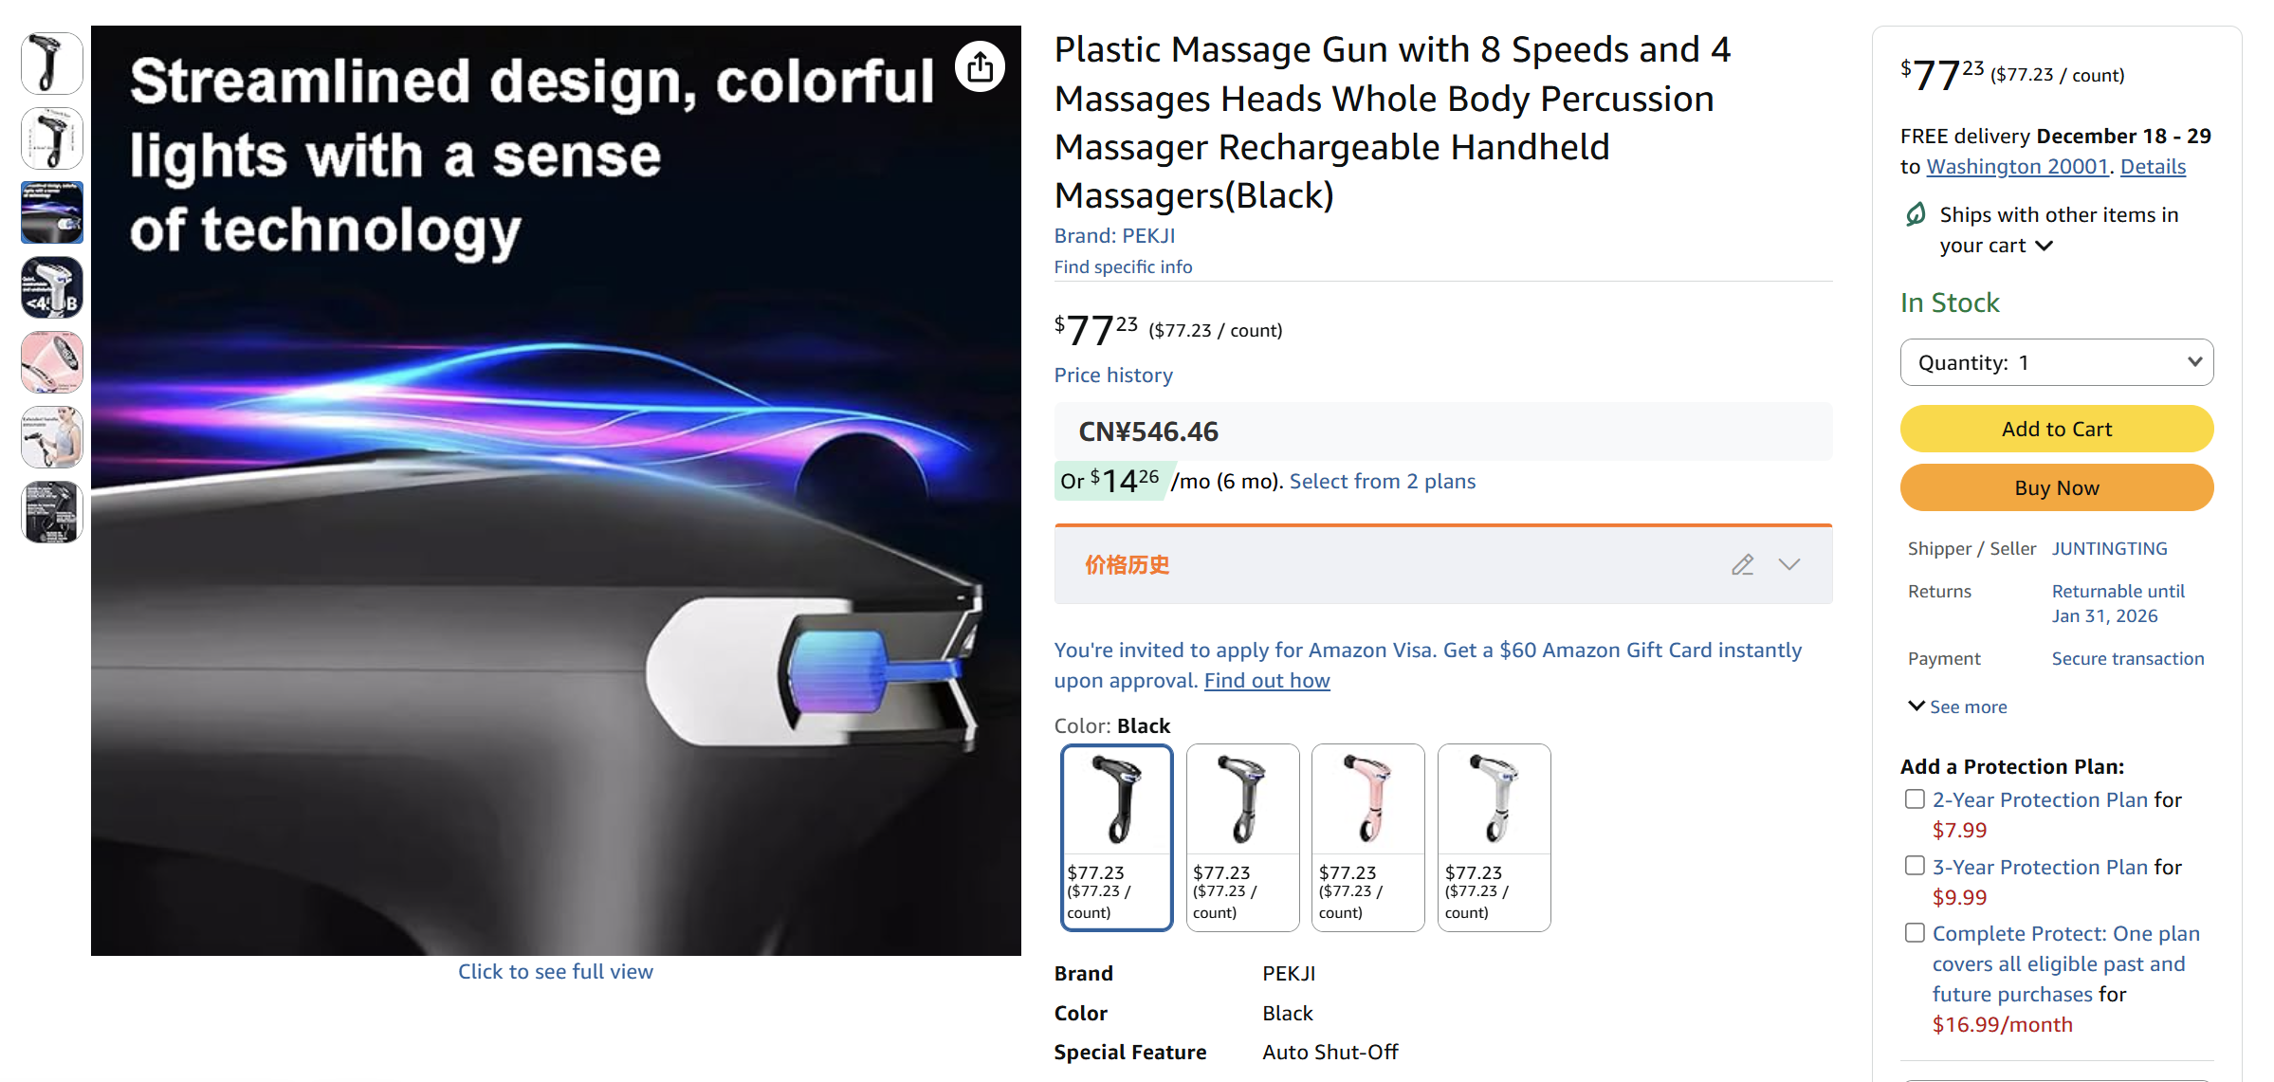Image resolution: width=2274 pixels, height=1082 pixels.
Task: Open the Brand: PEKJI link
Action: tap(1114, 236)
